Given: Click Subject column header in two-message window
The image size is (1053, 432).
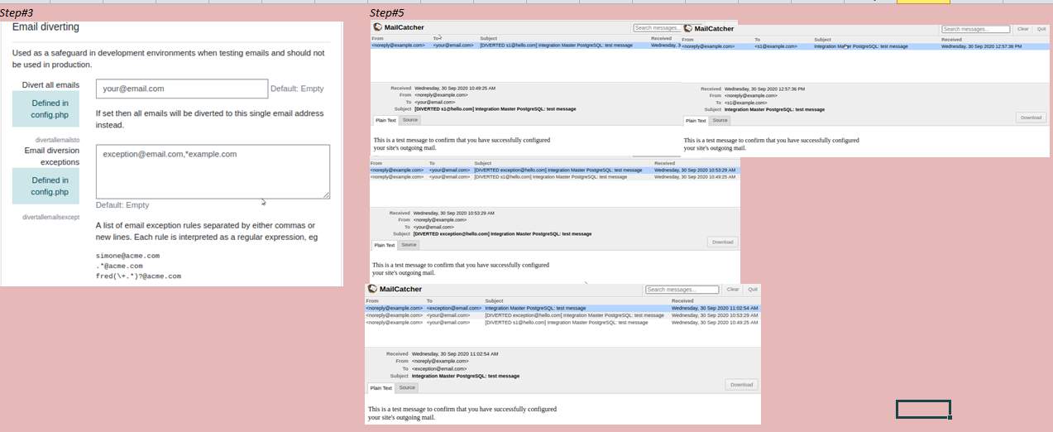Looking at the screenshot, I should point(483,163).
